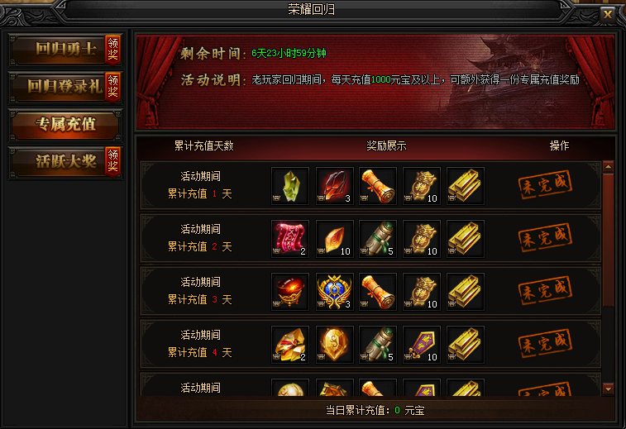Image resolution: width=626 pixels, height=429 pixels.
Task: Click the pink scroll reward in day 2 row
Action: pyautogui.click(x=290, y=239)
